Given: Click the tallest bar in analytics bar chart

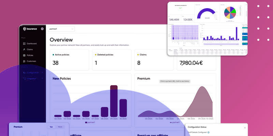Looking at the screenshot, I should [x=236, y=34].
